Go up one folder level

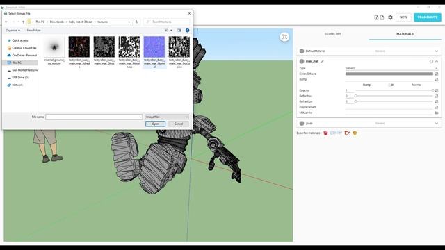23,22
